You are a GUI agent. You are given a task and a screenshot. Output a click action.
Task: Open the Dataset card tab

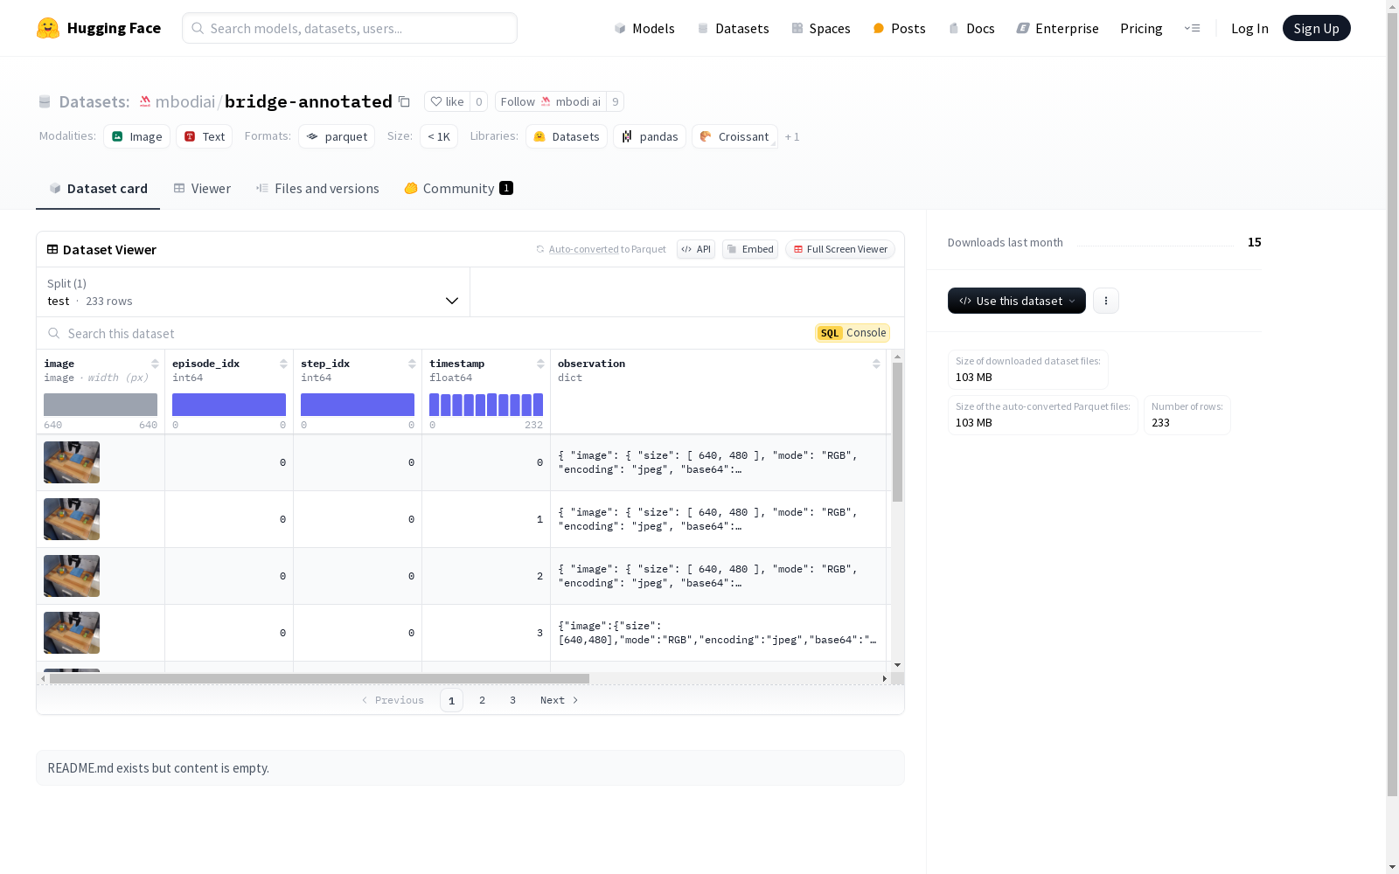(x=98, y=188)
